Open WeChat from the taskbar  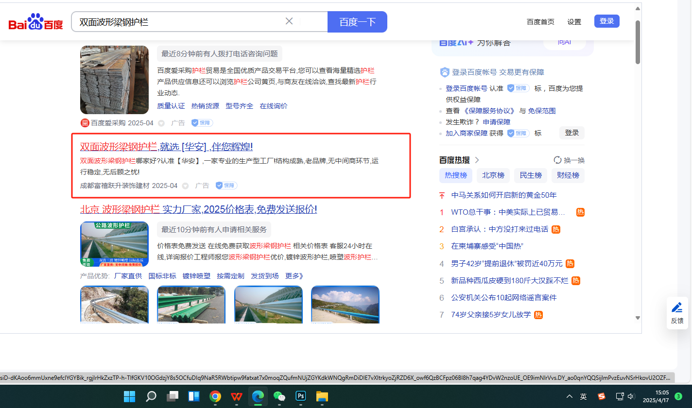coord(279,397)
